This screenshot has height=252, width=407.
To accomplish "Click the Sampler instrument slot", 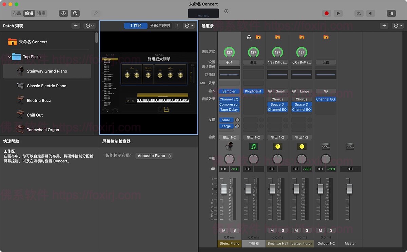I will pyautogui.click(x=229, y=91).
